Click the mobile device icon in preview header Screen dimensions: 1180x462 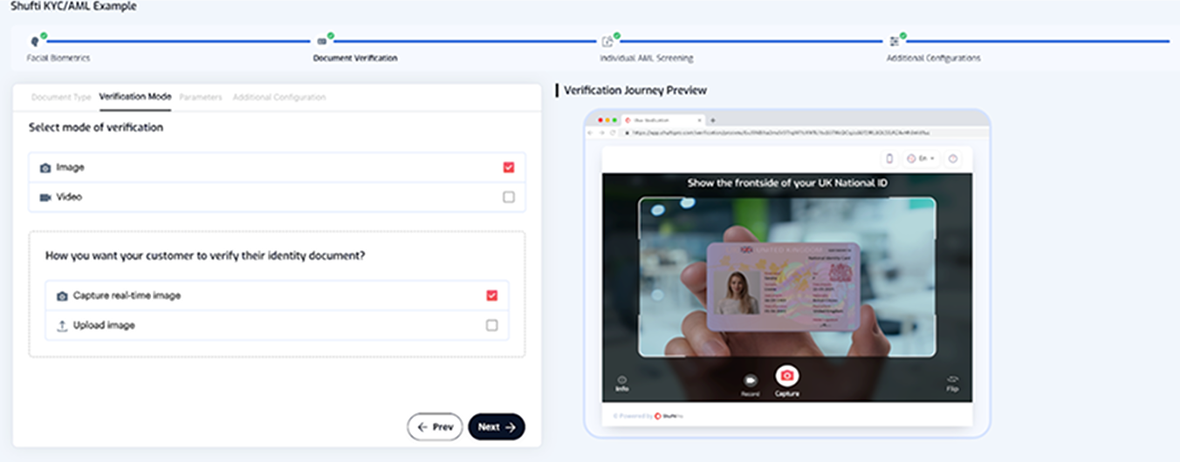pos(889,159)
